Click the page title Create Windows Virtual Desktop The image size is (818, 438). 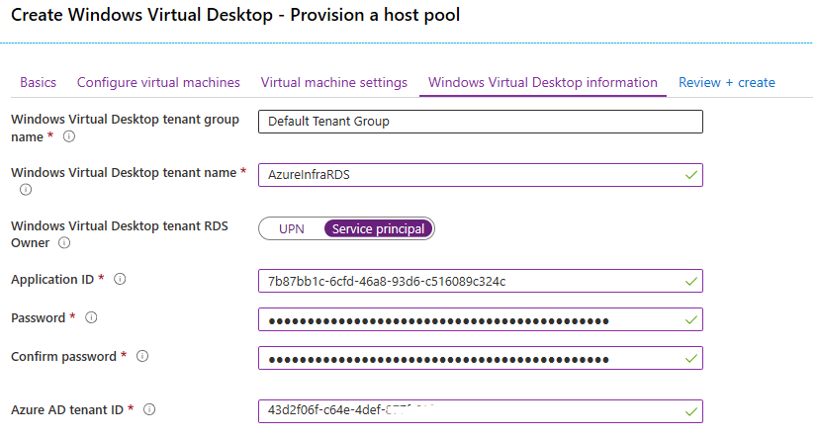(x=235, y=15)
